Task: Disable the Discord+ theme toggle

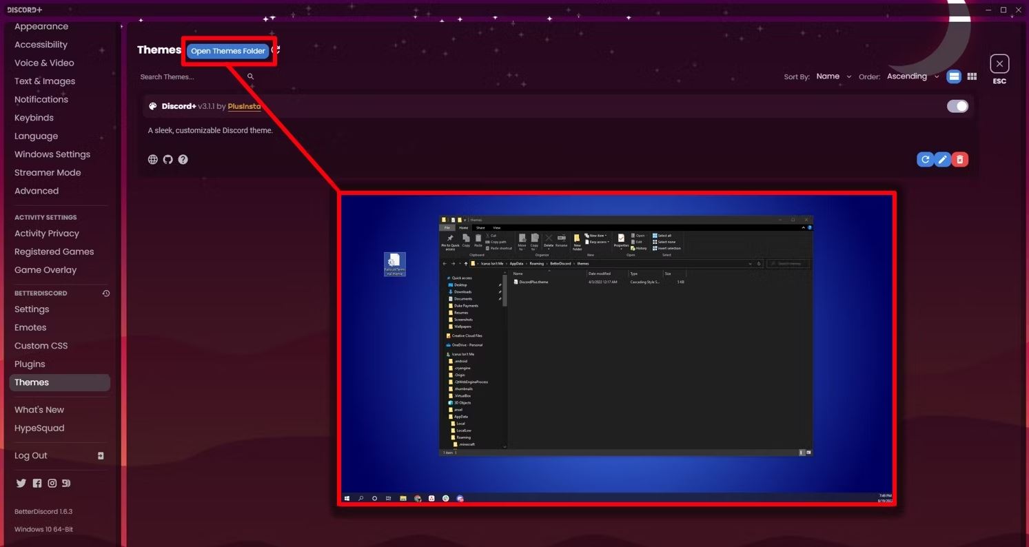Action: click(x=957, y=106)
